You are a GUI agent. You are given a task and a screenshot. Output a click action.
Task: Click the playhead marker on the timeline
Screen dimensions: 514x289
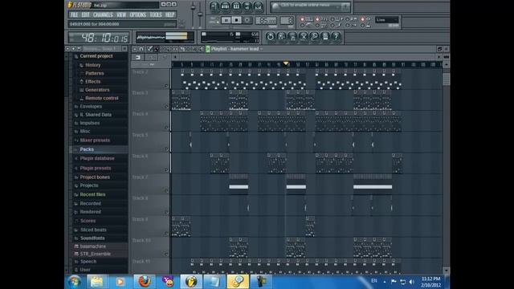[286, 63]
